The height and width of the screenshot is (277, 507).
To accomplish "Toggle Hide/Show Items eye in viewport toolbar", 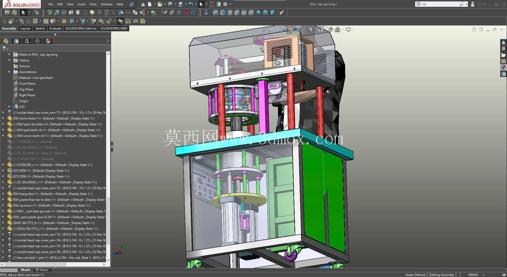I will click(x=320, y=30).
